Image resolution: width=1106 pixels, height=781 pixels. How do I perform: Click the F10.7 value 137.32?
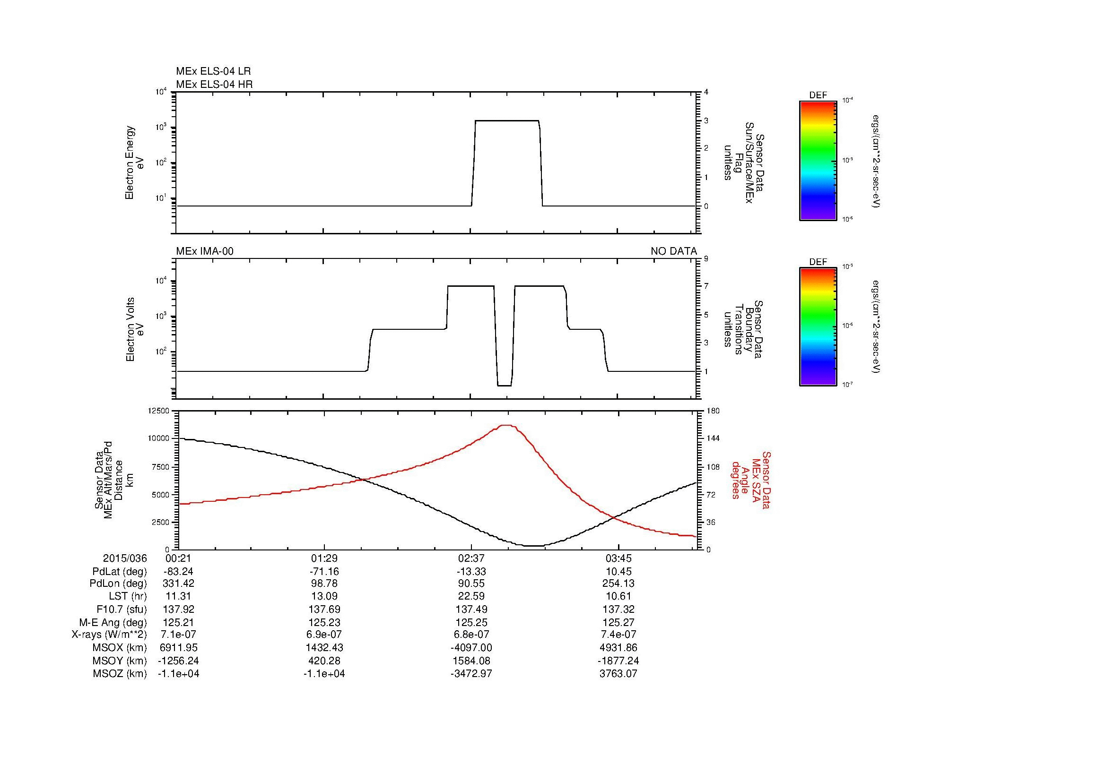(x=618, y=609)
